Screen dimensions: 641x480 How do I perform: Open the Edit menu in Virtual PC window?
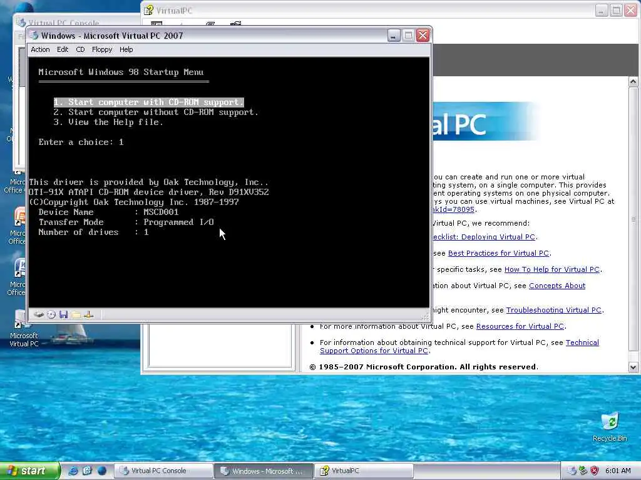(63, 49)
